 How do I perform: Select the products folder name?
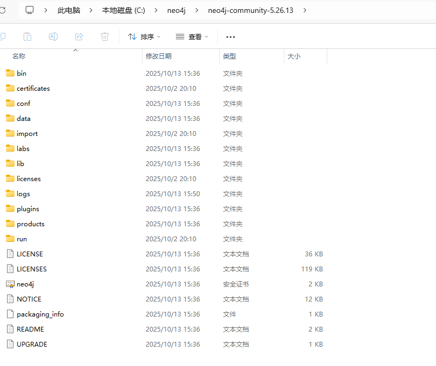31,224
